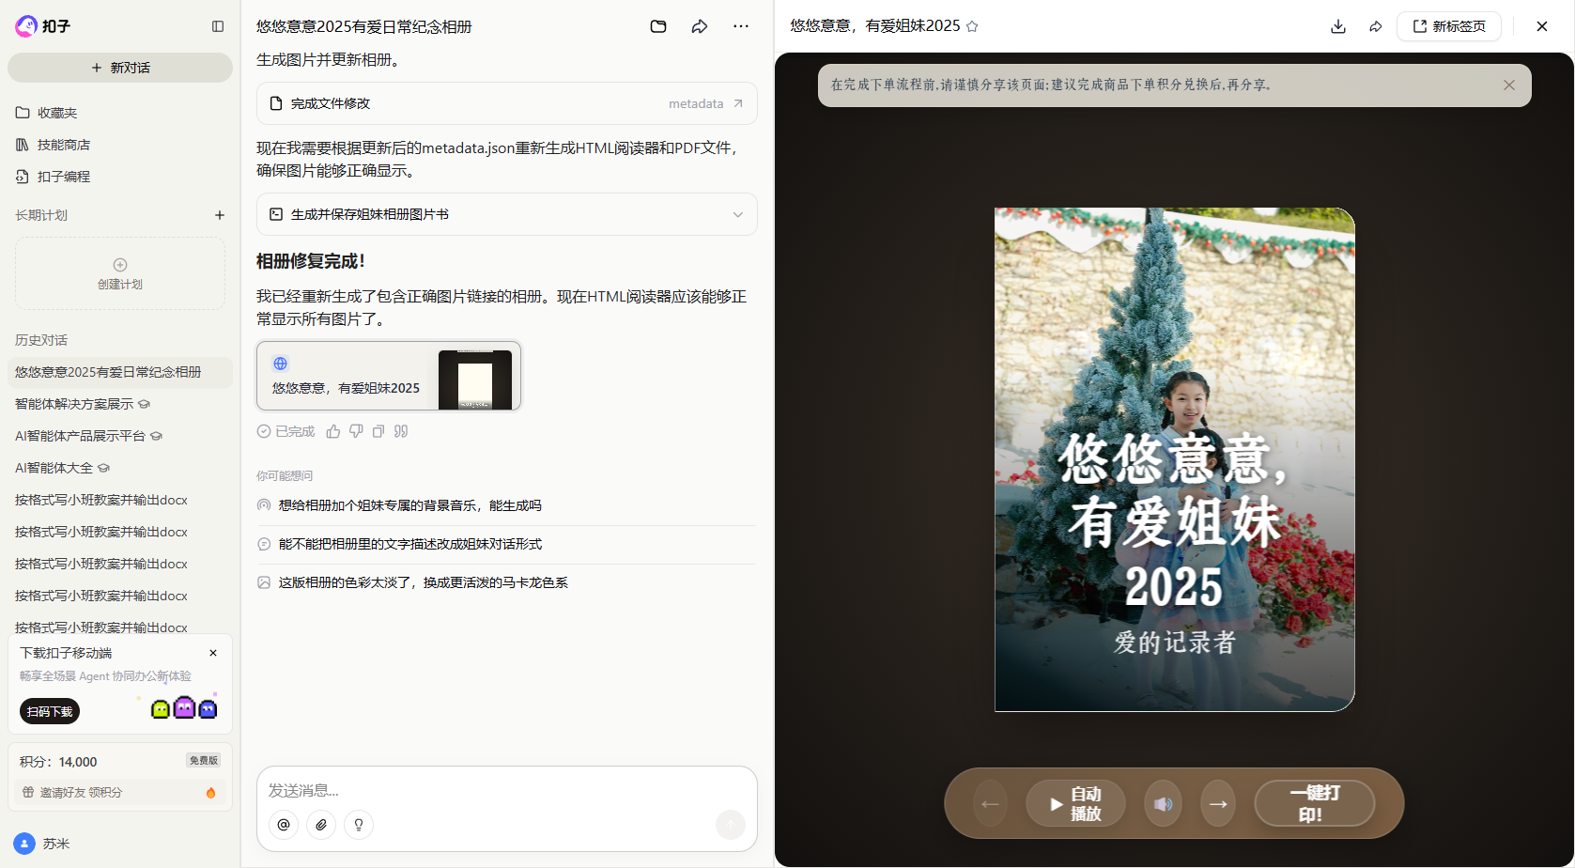Click the 新标签页 button
The width and height of the screenshot is (1575, 868).
point(1449,26)
